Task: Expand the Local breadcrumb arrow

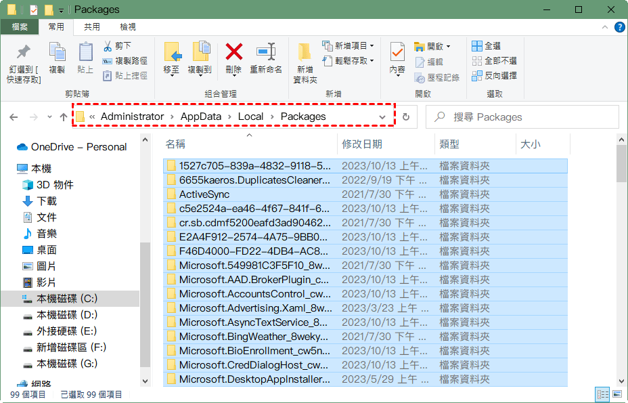Action: pos(272,116)
